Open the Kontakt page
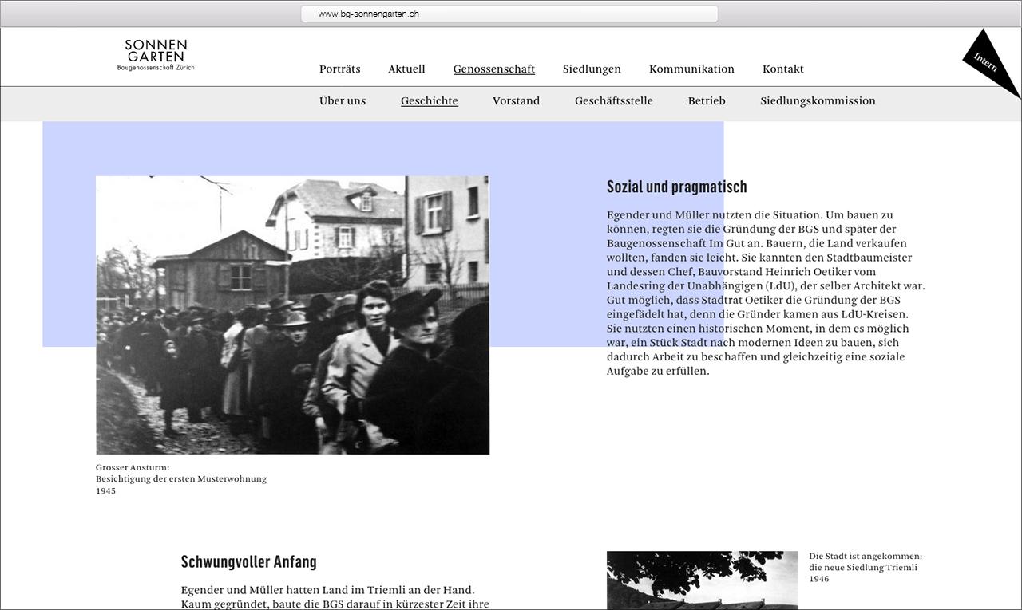The image size is (1022, 610). pyautogui.click(x=782, y=69)
